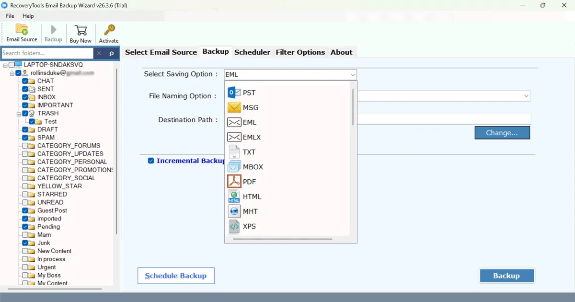
Task: Open the Email Source toolbar icon
Action: 22,30
